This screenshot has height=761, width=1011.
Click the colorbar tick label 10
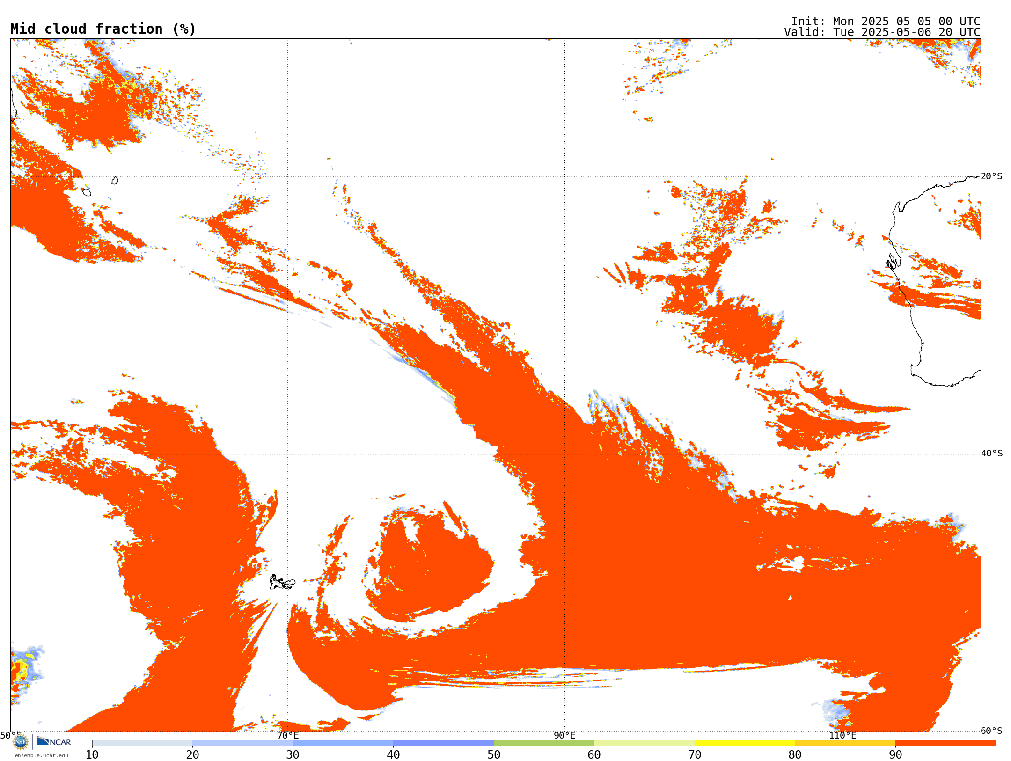pos(92,755)
